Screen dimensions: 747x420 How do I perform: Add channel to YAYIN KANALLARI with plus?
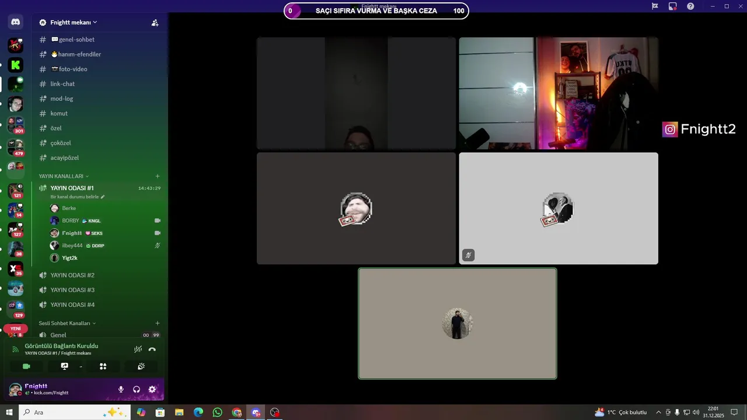[157, 176]
